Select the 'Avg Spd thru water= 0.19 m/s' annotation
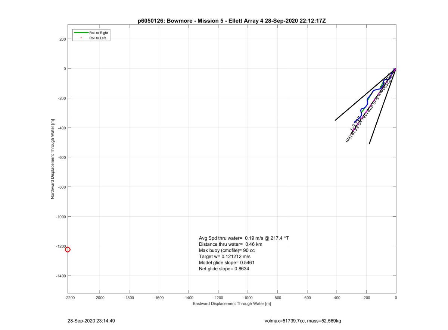 coord(244,238)
